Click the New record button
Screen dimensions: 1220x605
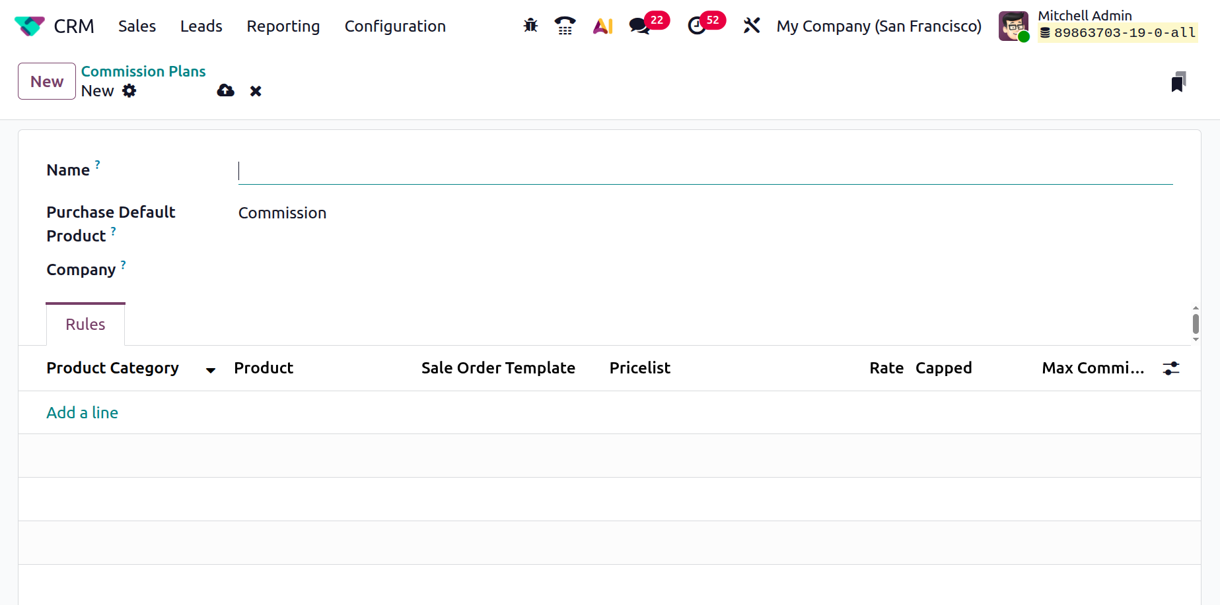point(47,81)
